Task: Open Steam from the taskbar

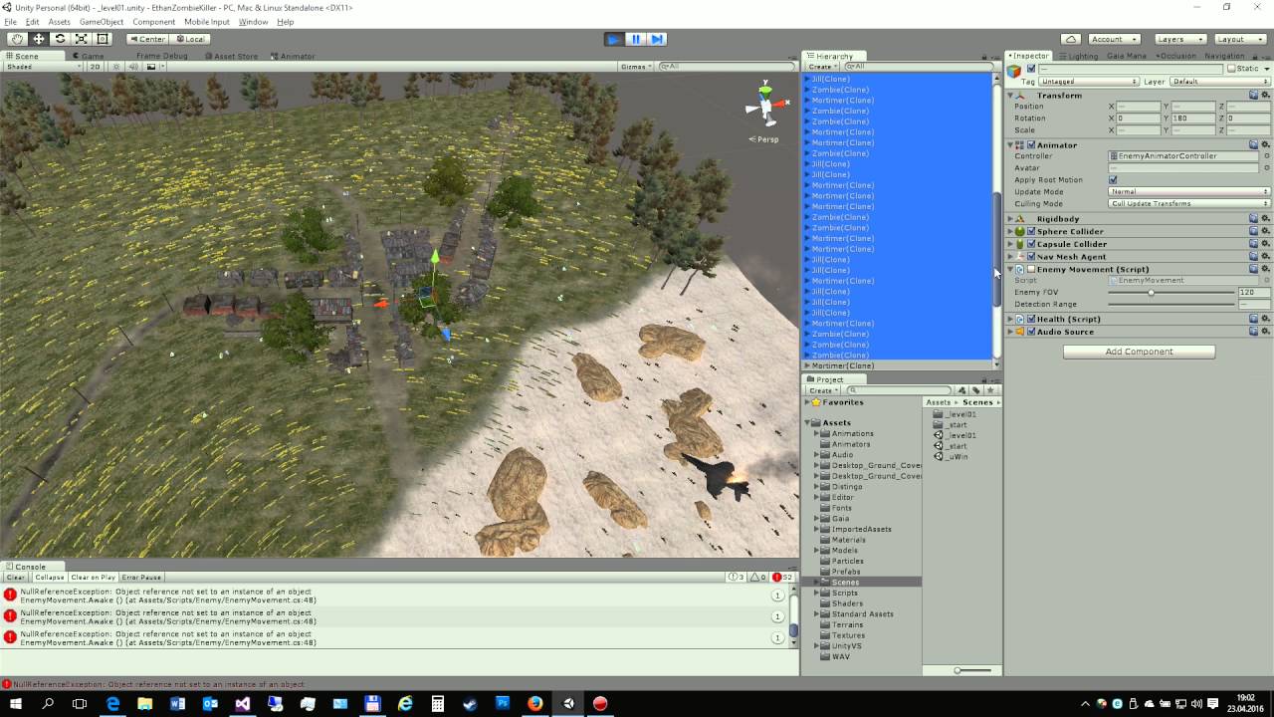Action: 470,703
